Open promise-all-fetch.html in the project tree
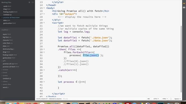Image resolution: width=186 pixels, height=104 pixels. 11,67
